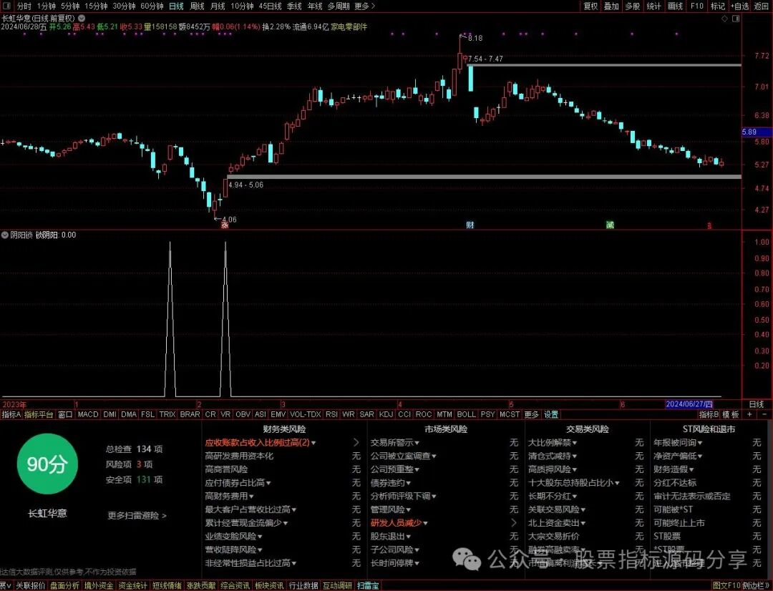Add stock via +自选 button
This screenshot has width=773, height=591.
739,6
